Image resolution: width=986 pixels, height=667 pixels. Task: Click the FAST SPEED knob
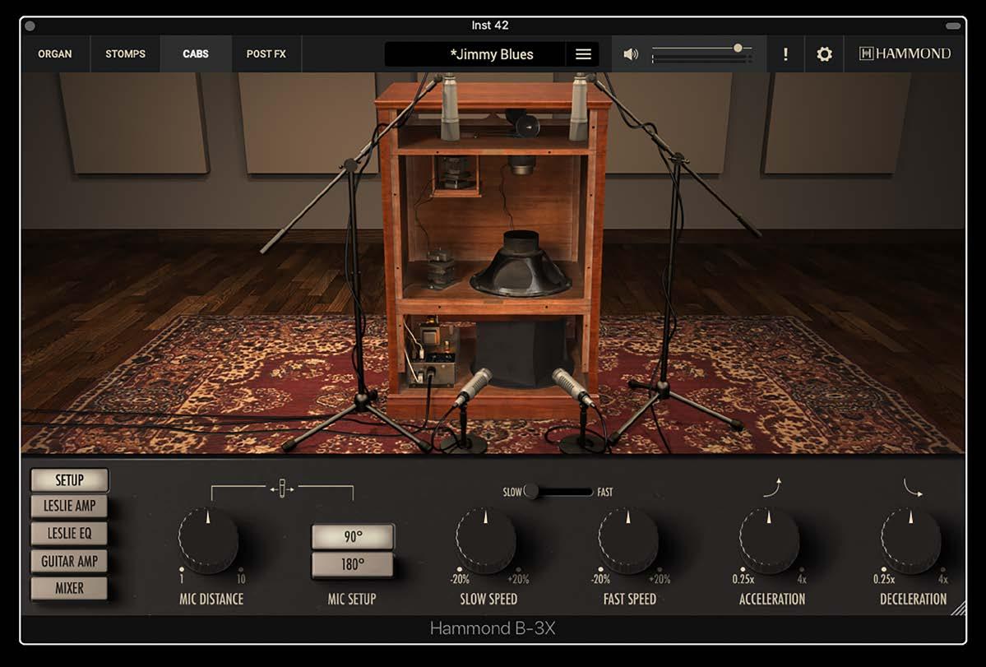(x=627, y=540)
